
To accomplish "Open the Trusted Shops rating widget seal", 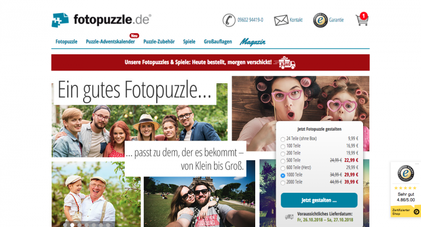I will (x=405, y=173).
